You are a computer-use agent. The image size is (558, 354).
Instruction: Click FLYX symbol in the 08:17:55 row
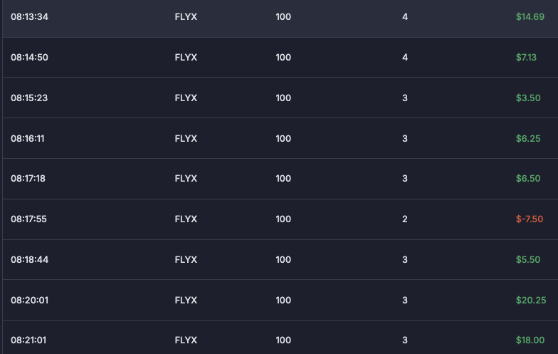[186, 219]
